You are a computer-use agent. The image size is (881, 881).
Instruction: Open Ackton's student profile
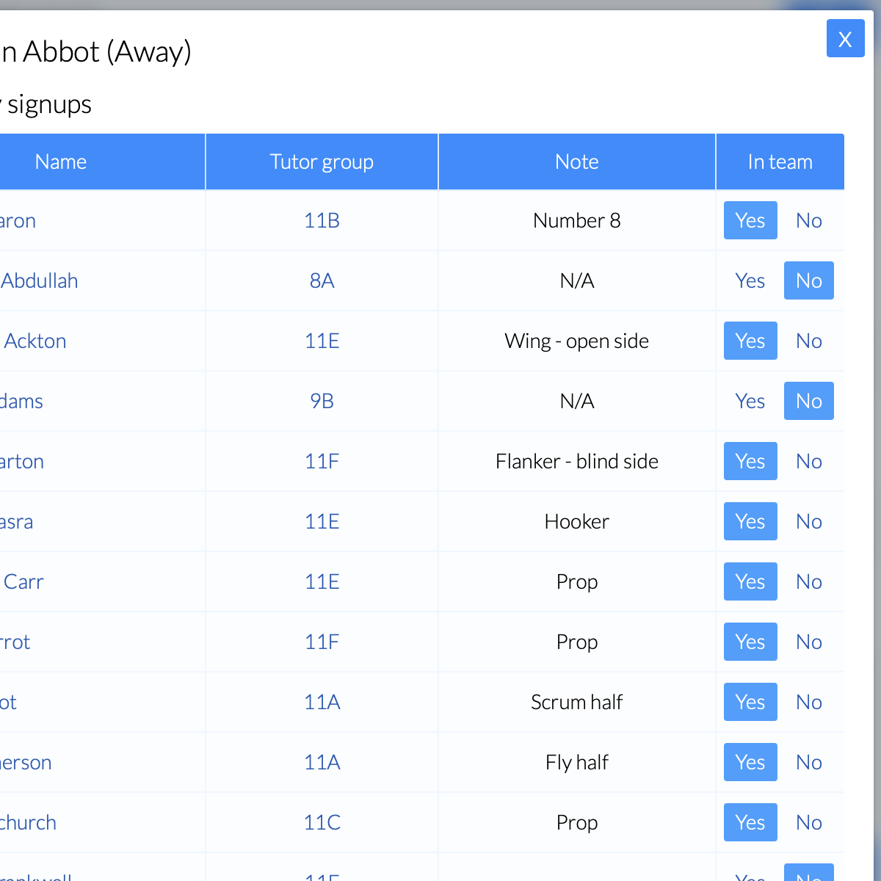tap(35, 341)
